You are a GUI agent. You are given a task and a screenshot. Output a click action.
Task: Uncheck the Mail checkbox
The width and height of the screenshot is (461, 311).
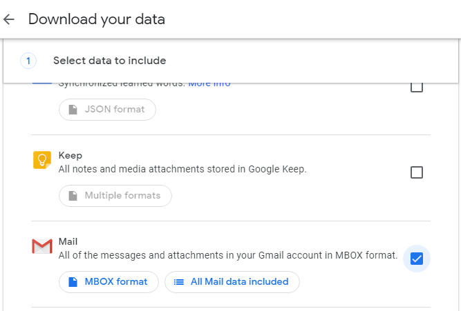point(417,259)
